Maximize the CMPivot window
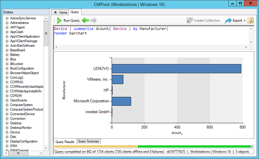 click(x=240, y=3)
